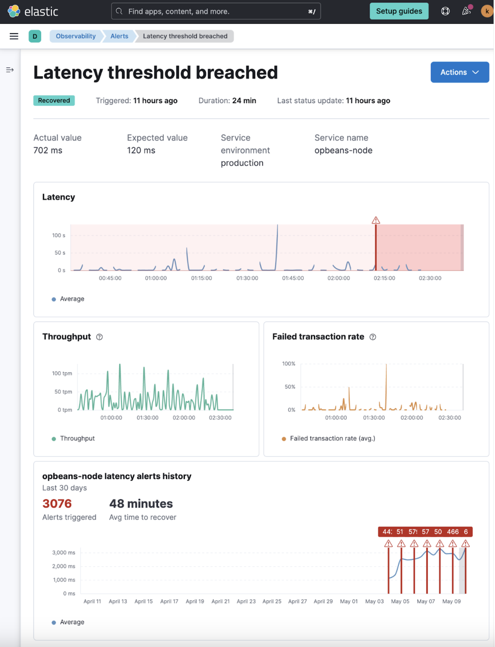Screen dimensions: 495x647
Task: Open the Actions dropdown
Action: (460, 72)
